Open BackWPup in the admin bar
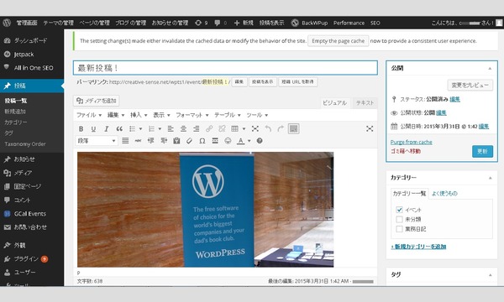This screenshot has width=504, height=302. pos(309,23)
